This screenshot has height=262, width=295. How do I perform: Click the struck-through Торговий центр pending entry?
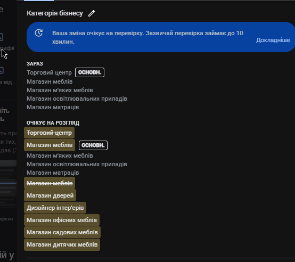50,133
